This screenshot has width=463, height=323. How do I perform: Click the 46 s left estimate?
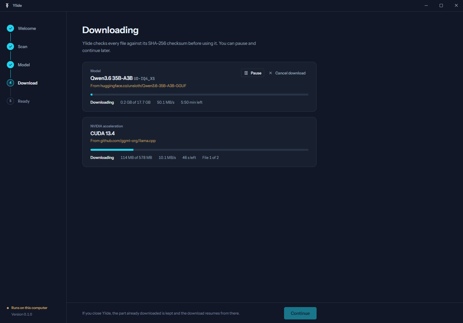[x=189, y=158]
